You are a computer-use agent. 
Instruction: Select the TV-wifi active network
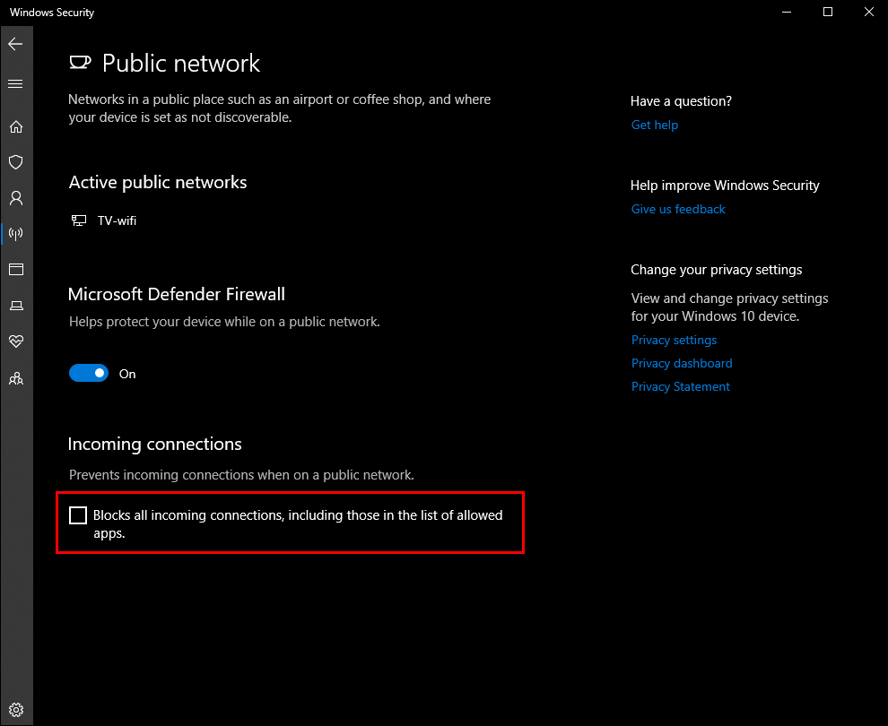click(116, 220)
